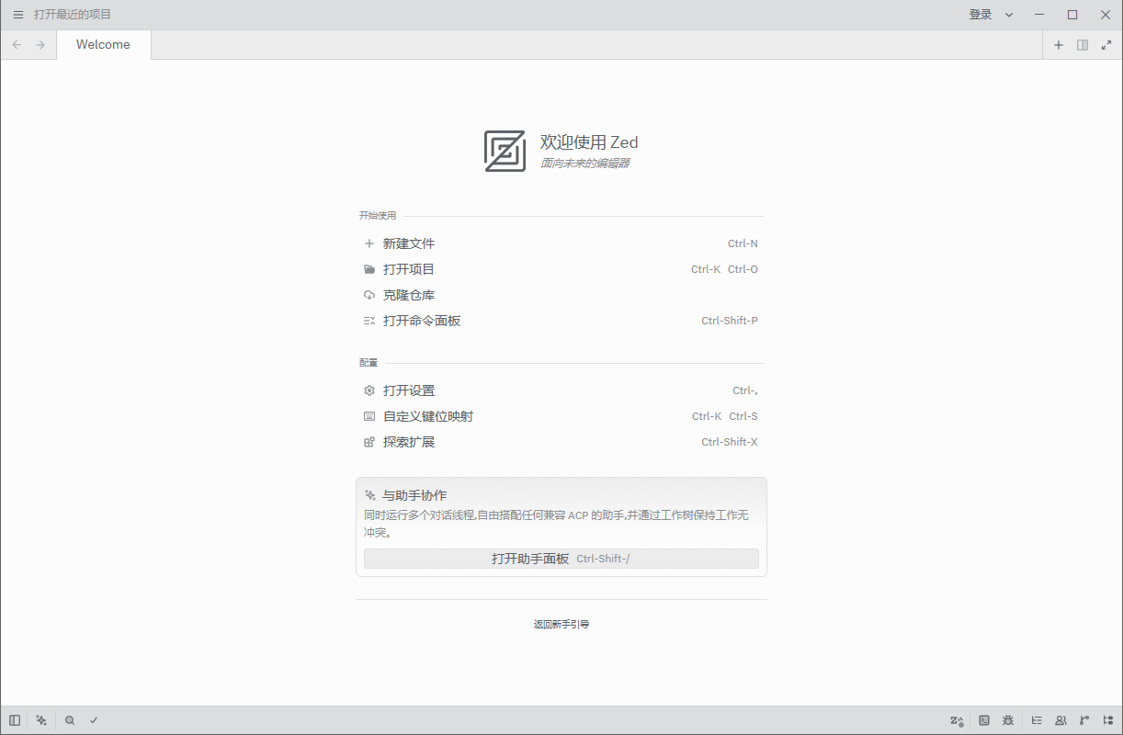The width and height of the screenshot is (1123, 735).
Task: Toggle the terminal panel icon
Action: [x=984, y=720]
